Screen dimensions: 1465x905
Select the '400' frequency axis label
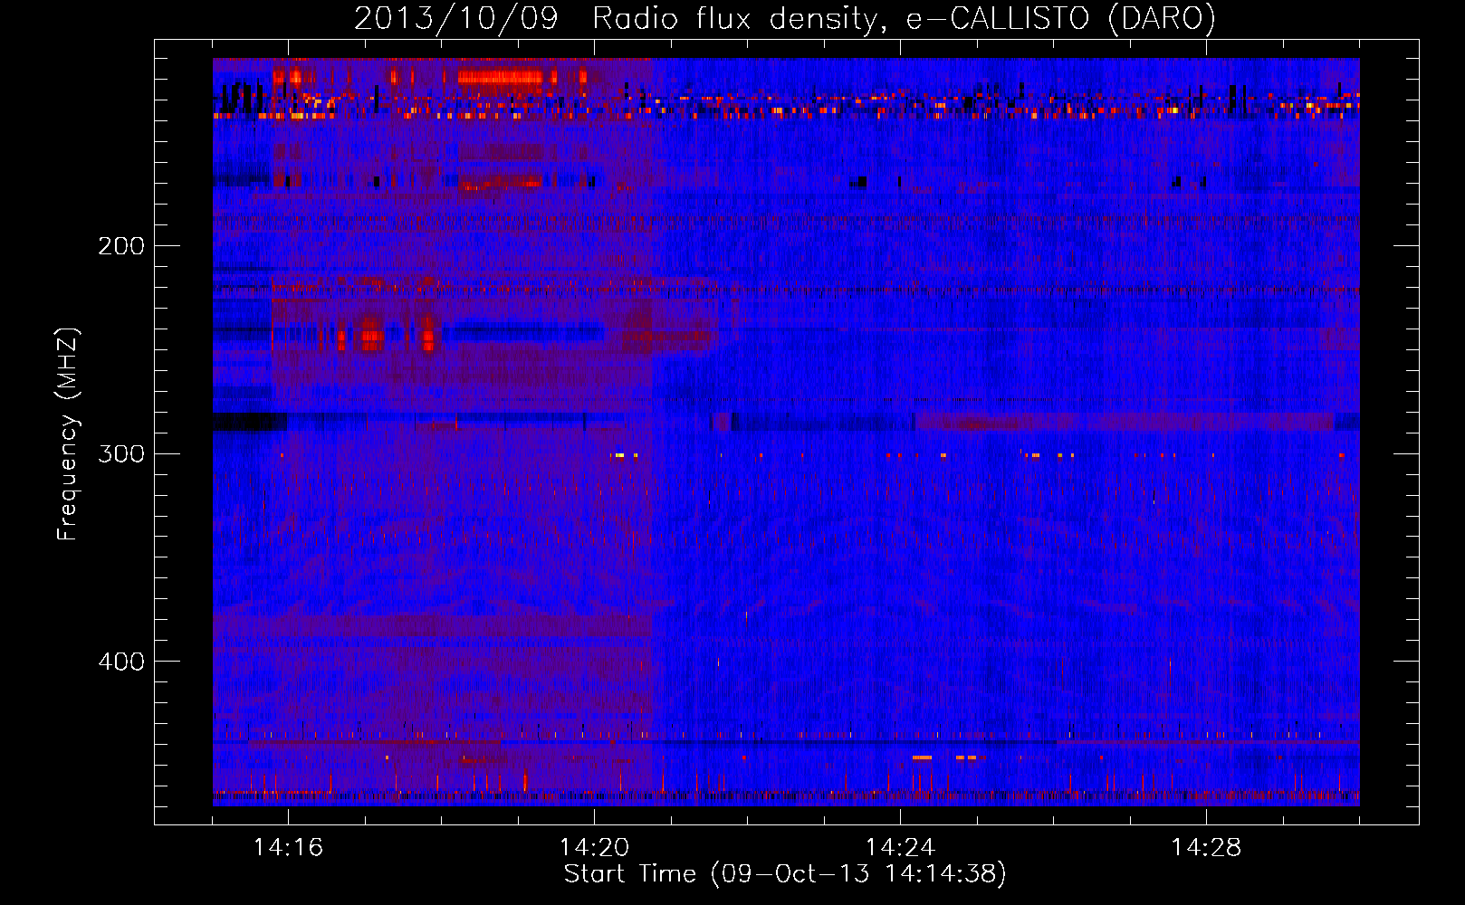point(121,662)
